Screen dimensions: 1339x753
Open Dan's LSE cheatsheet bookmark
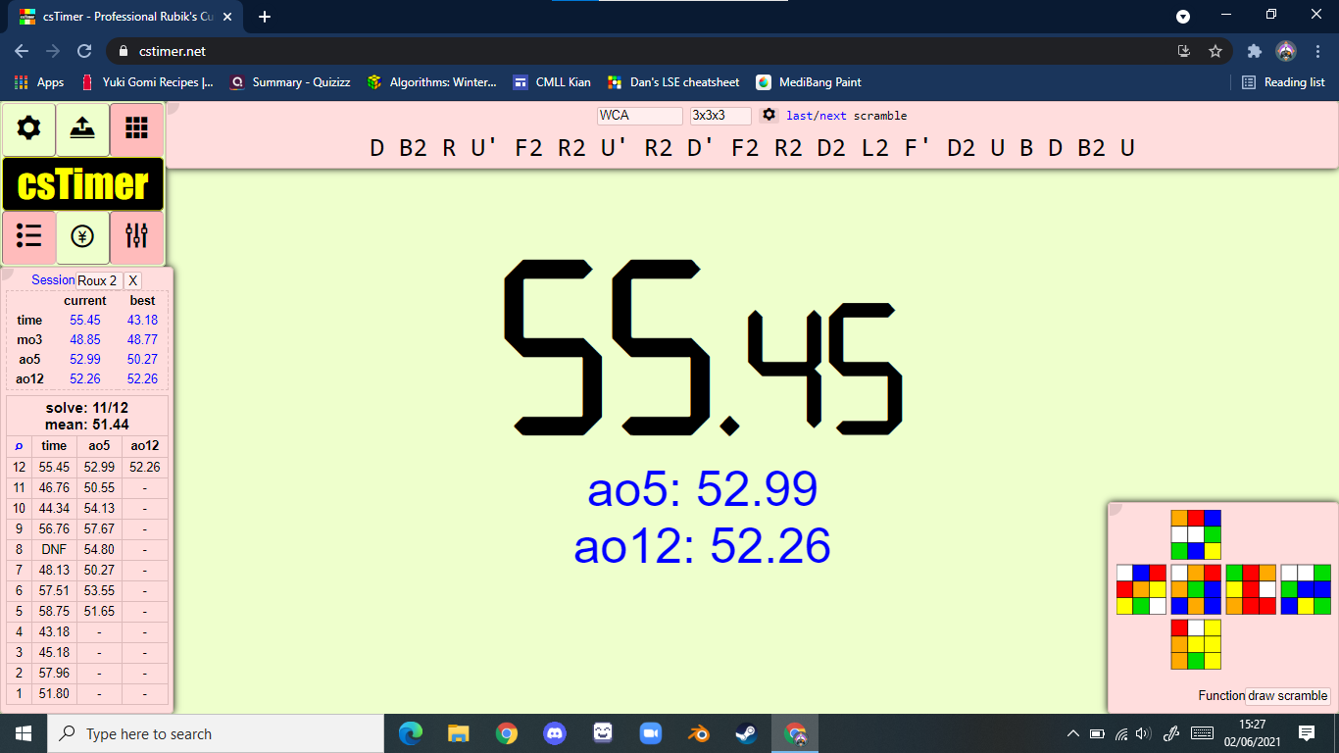tap(673, 82)
